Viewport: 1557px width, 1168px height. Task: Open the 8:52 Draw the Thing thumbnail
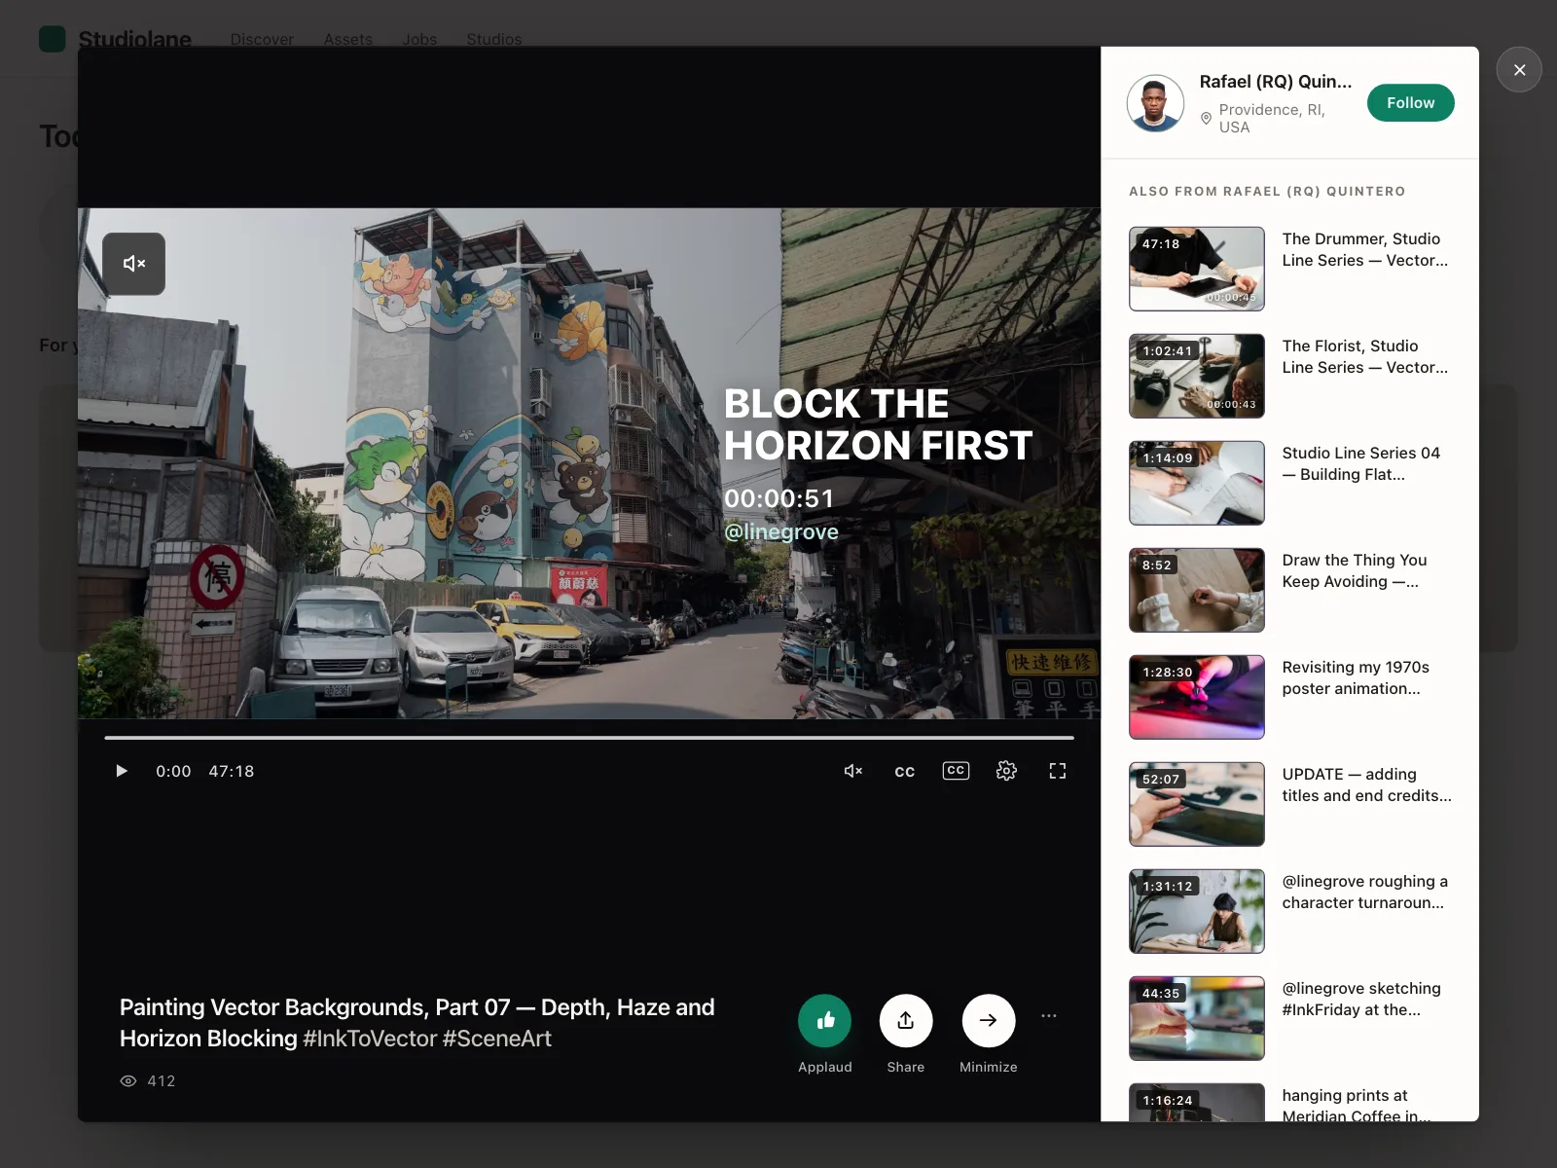pos(1197,590)
